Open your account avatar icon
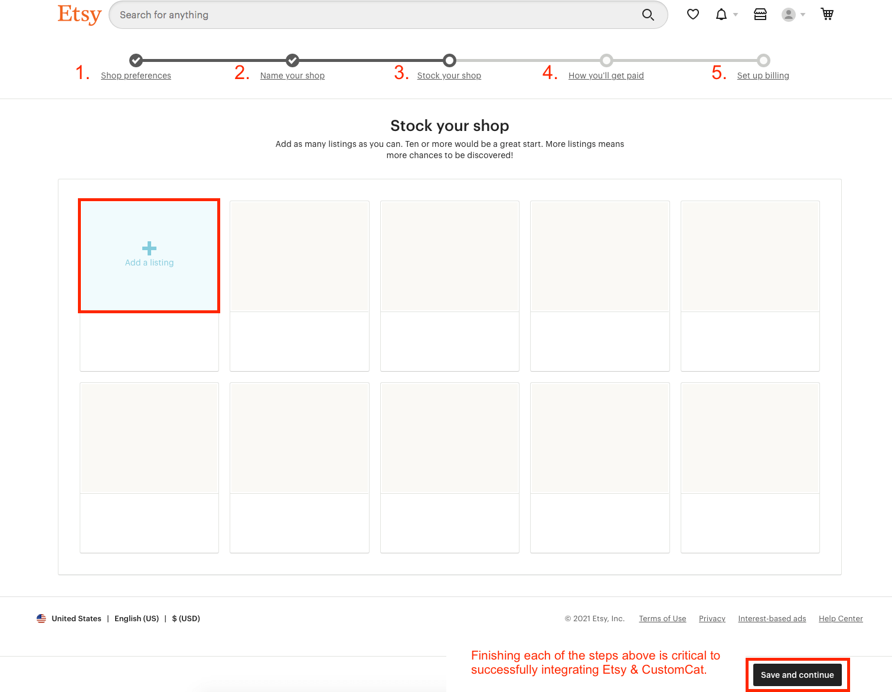 pyautogui.click(x=789, y=14)
